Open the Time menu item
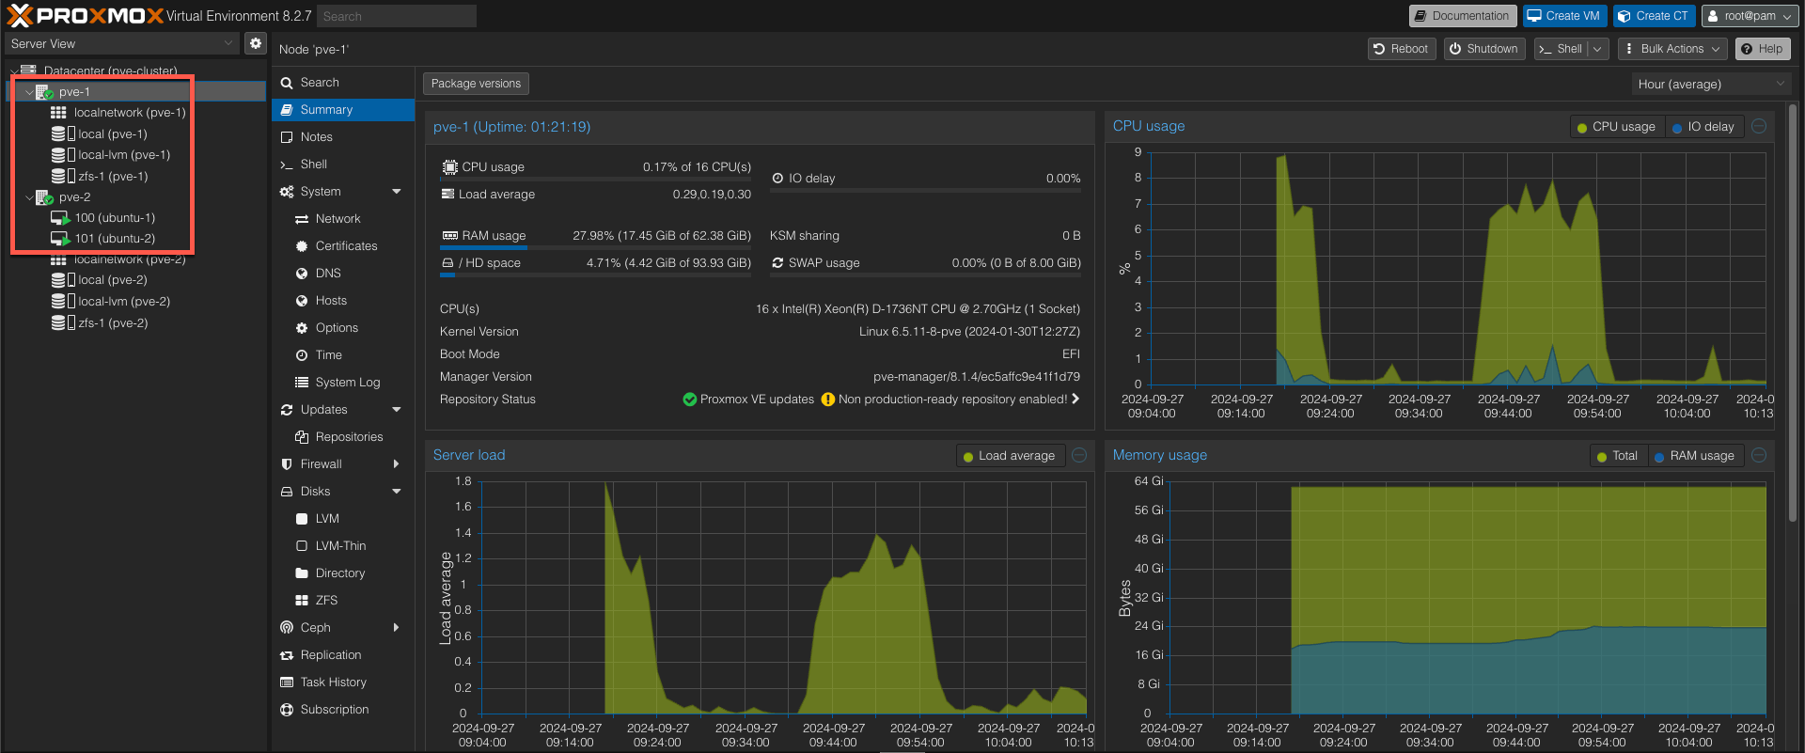 (x=343, y=355)
